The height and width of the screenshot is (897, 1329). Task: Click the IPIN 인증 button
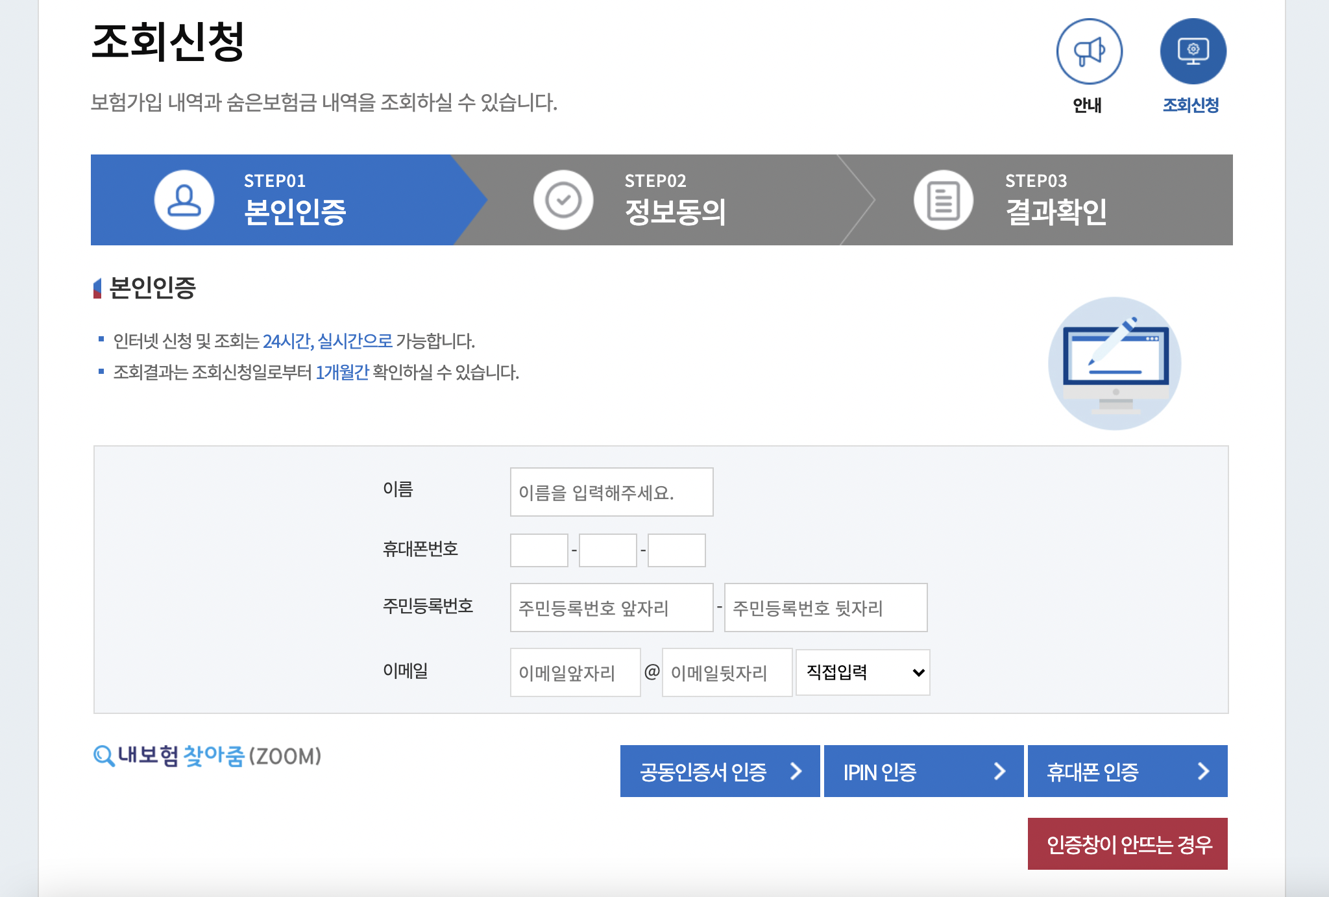(x=923, y=771)
